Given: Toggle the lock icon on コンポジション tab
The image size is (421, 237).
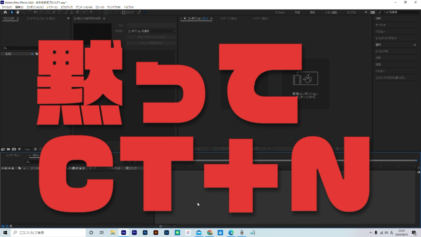Looking at the screenshot, I should pyautogui.click(x=185, y=18).
